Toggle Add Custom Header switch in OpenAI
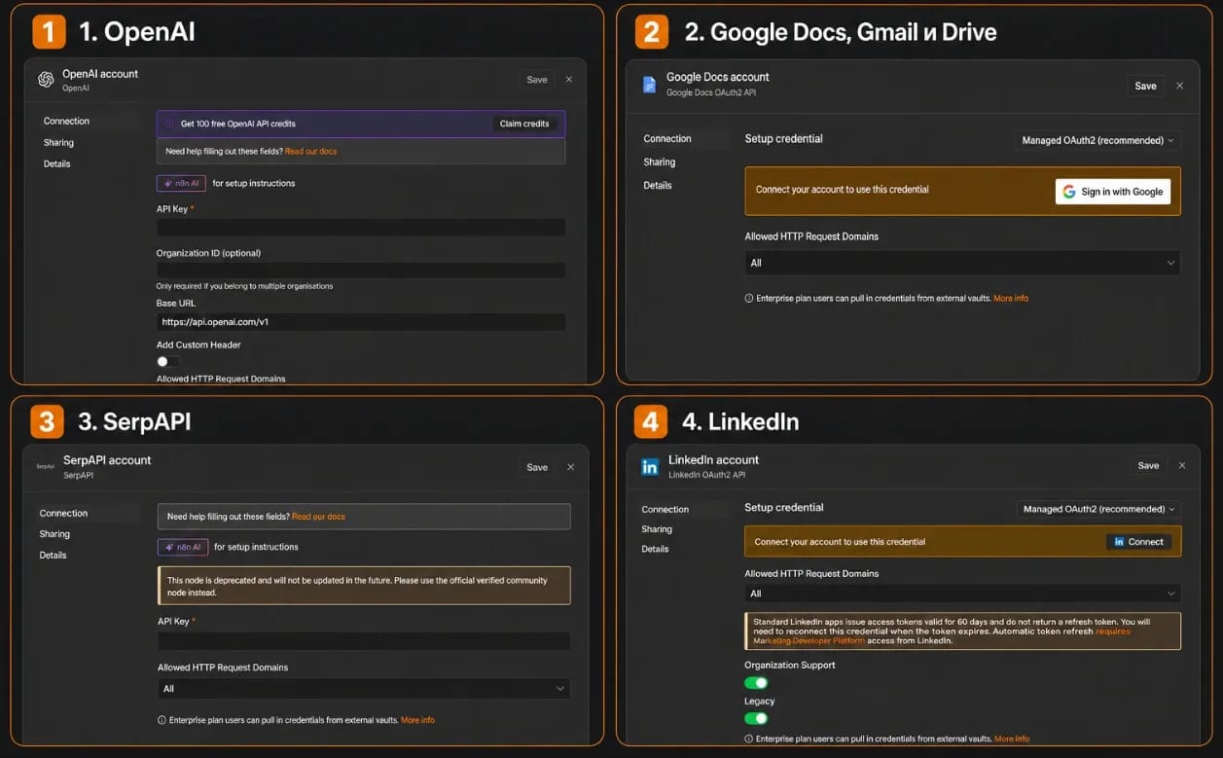The image size is (1223, 758). 166,361
